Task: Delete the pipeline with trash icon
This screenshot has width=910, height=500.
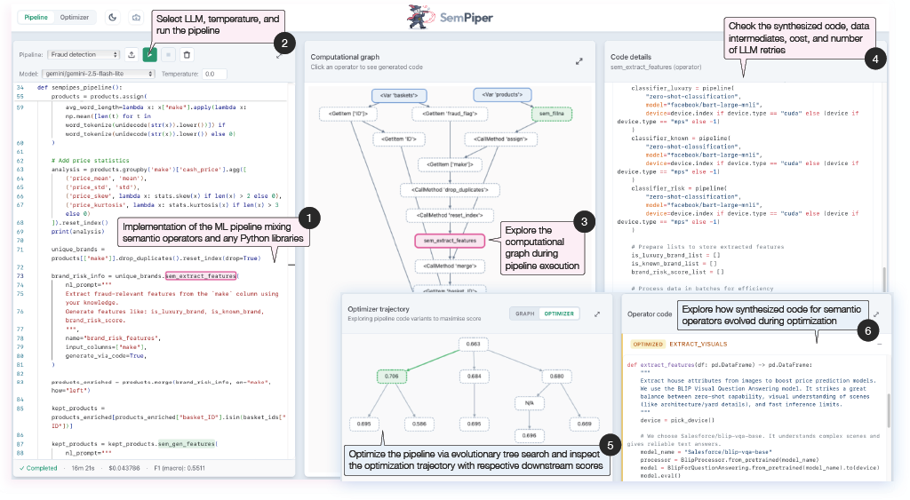Action: pyautogui.click(x=187, y=54)
